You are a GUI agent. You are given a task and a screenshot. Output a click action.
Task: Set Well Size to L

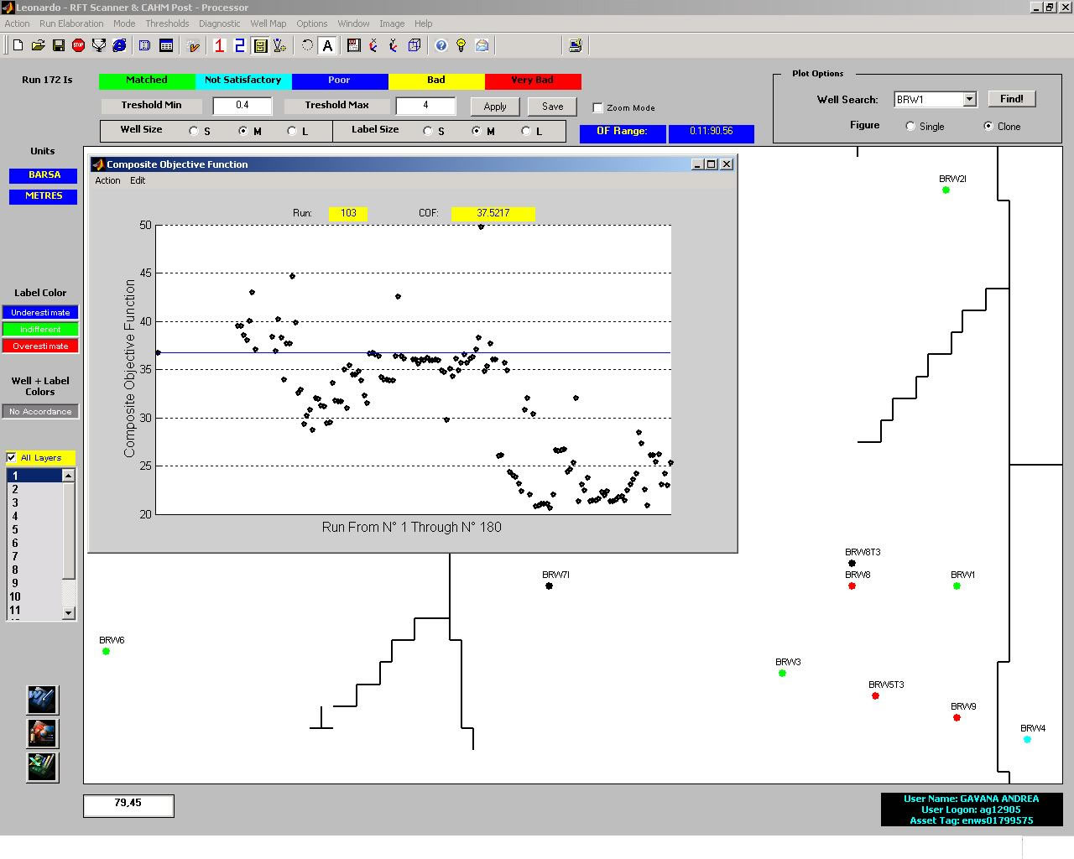tap(292, 131)
